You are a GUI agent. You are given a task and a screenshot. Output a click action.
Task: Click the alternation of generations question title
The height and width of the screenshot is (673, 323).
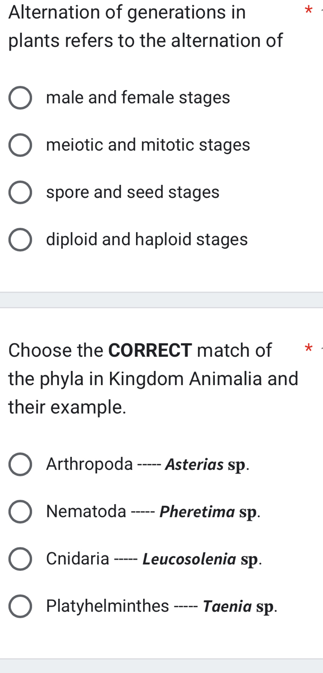[x=142, y=26]
